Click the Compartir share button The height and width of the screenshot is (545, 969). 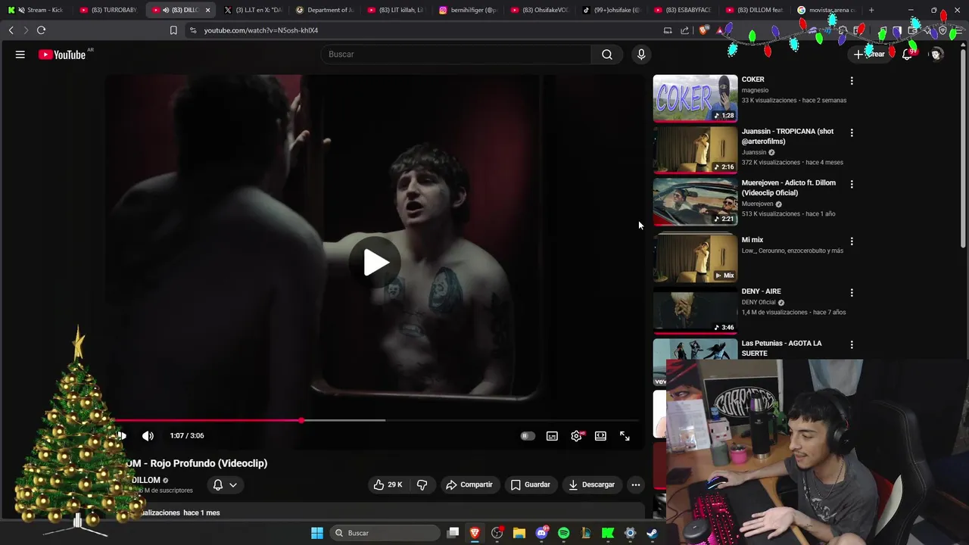(x=469, y=484)
